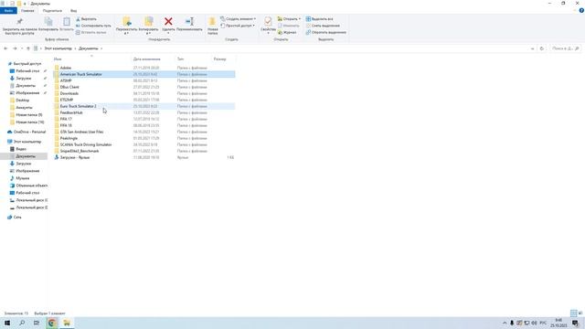Viewport: 585px width, 329px height.
Task: Click Изменить in the Открыть group
Action: point(289,26)
